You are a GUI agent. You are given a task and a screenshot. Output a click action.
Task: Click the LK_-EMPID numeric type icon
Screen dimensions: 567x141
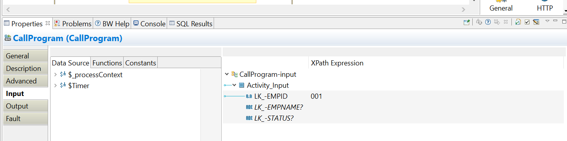pos(249,96)
